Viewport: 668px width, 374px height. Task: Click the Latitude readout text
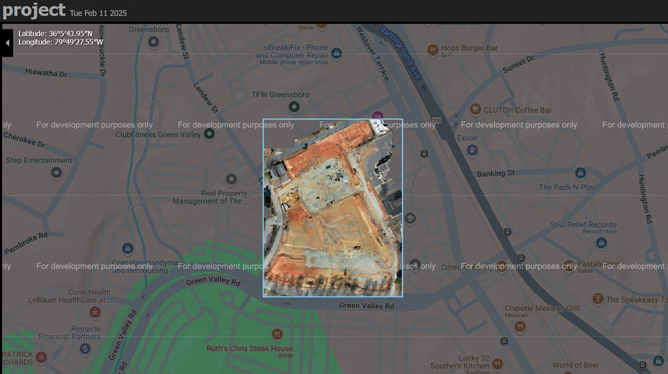[55, 33]
